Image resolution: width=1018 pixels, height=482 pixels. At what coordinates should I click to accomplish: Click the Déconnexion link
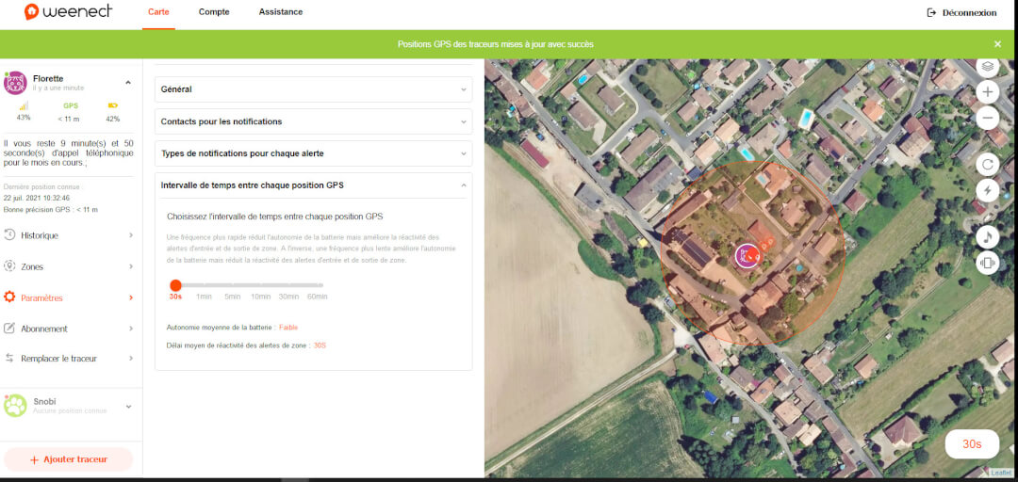961,12
